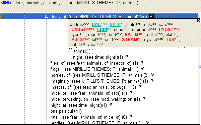
Task: Click the icon next to 'flies, of'
Action: (x=142, y=62)
